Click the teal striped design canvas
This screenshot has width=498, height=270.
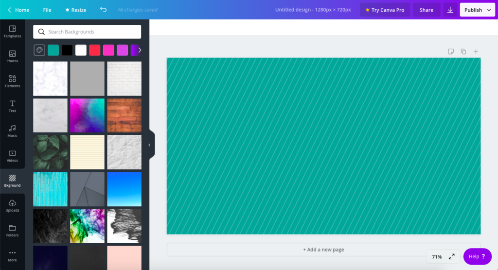[323, 146]
